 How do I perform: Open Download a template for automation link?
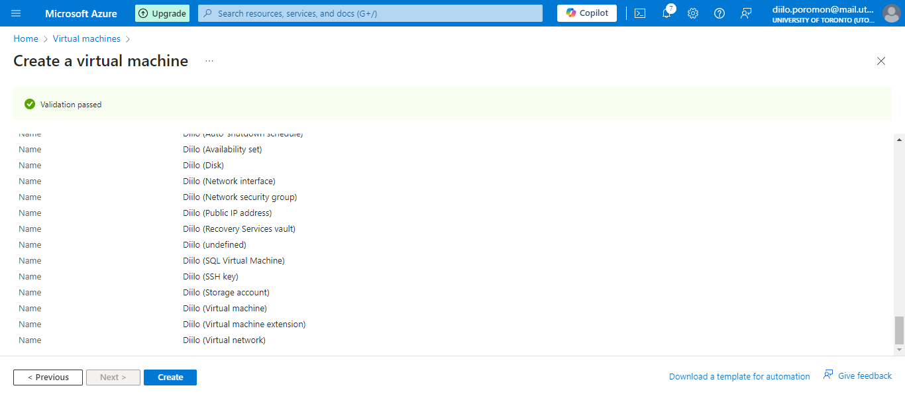[x=739, y=376]
